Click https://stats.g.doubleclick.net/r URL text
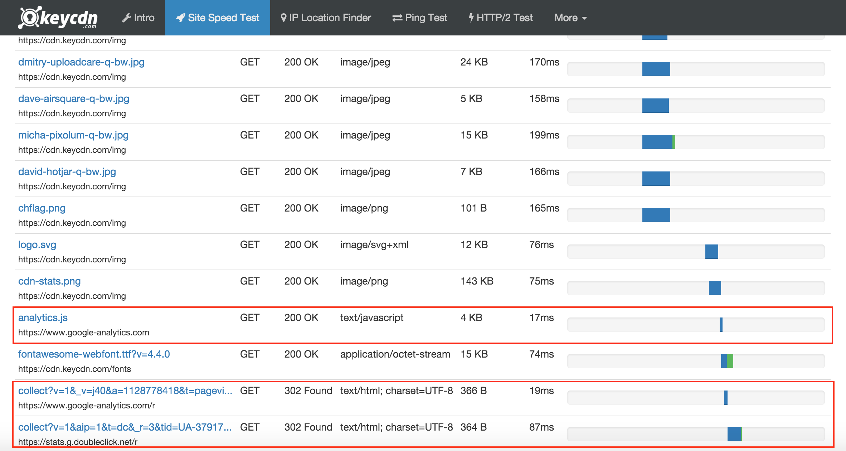 [78, 442]
